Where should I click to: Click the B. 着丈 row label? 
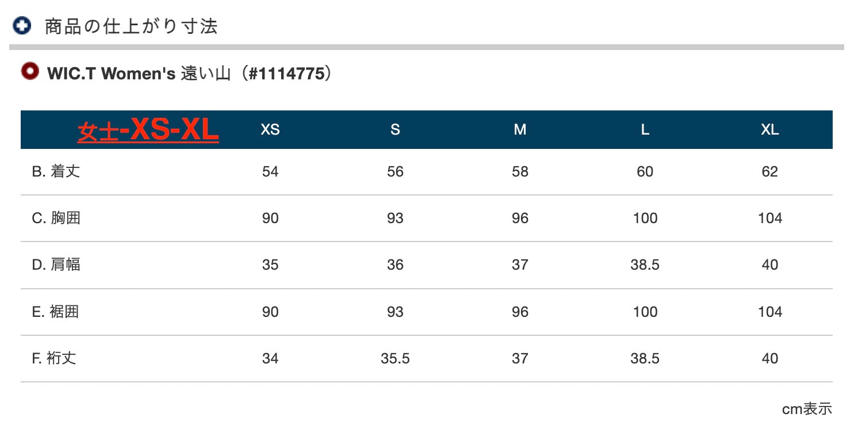coord(56,171)
